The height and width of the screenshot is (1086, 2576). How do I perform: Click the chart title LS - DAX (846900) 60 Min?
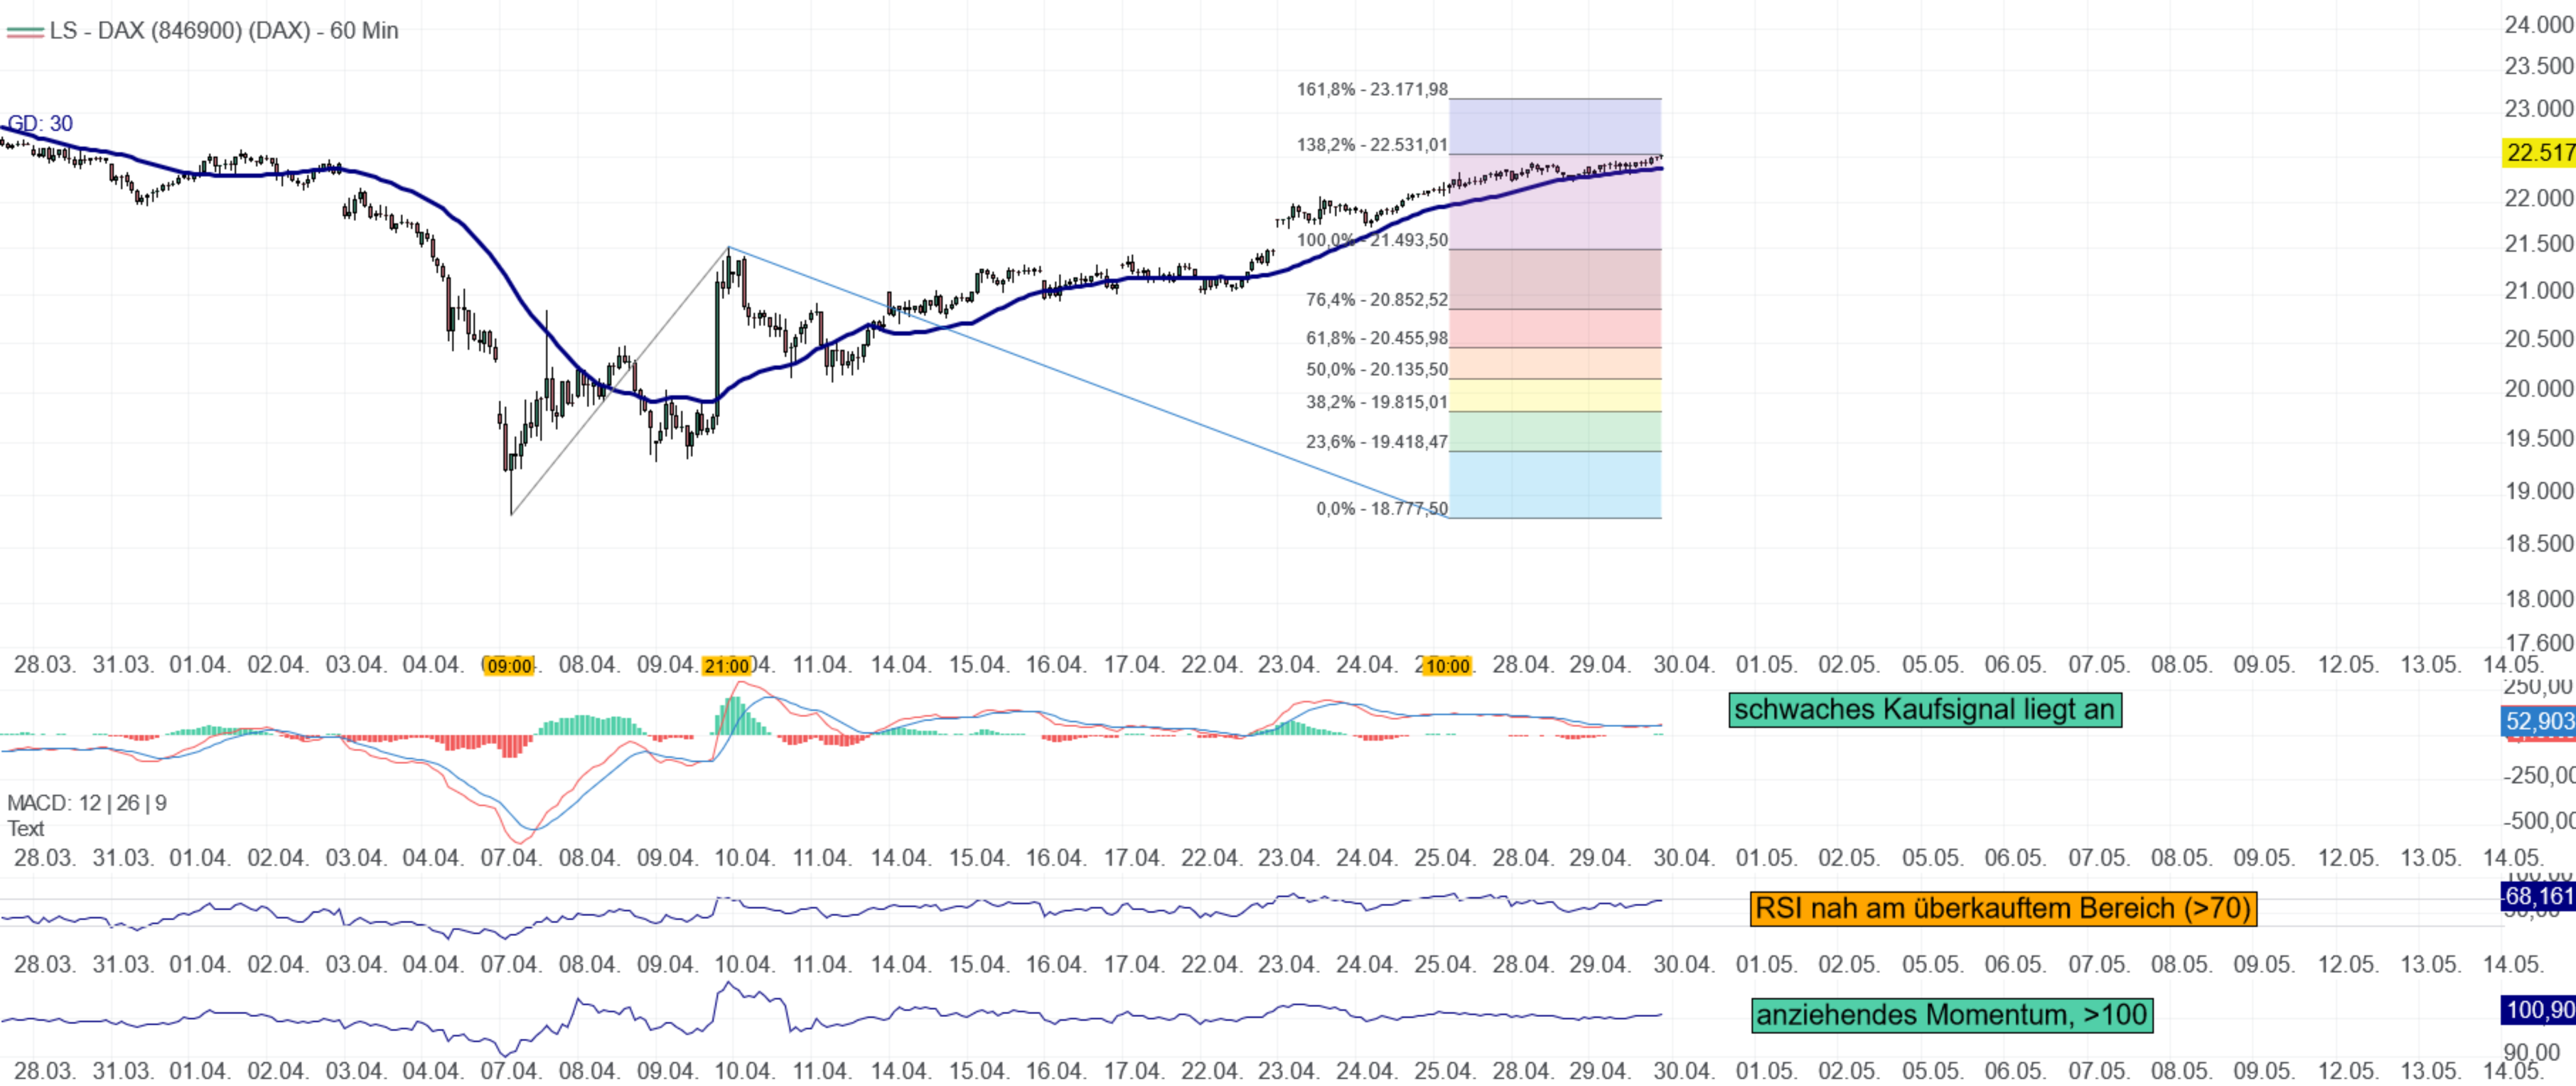(224, 31)
